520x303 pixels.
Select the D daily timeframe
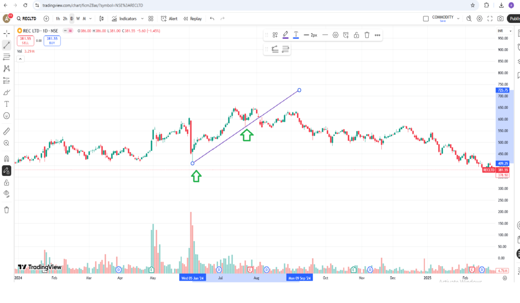coord(72,19)
